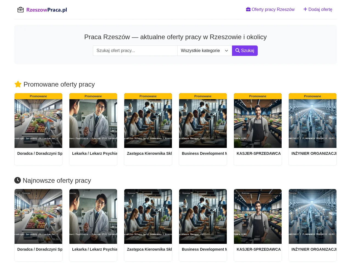Viewport: 351px width, 263px height.
Task: Open the Oferty pracy Rzeszów nav link
Action: [x=270, y=9]
